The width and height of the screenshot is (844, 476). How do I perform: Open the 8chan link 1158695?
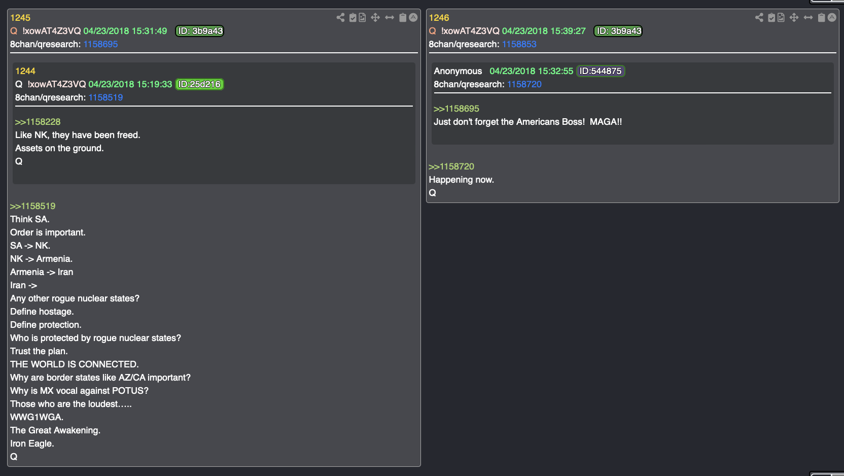point(100,44)
